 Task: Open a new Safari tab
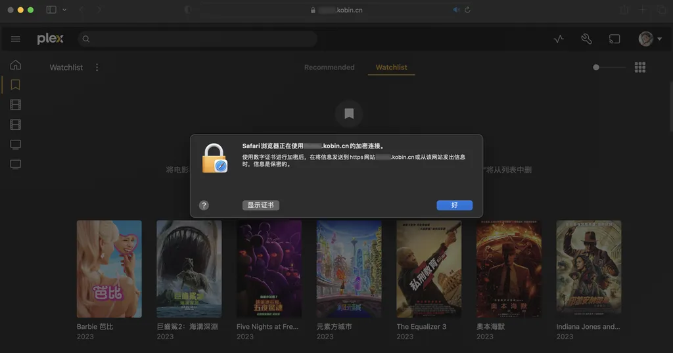[x=643, y=10]
